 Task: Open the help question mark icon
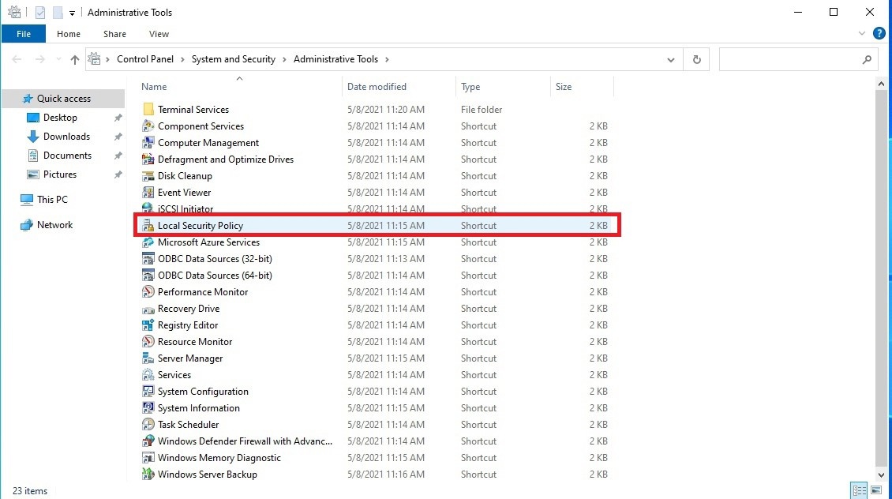(x=879, y=34)
